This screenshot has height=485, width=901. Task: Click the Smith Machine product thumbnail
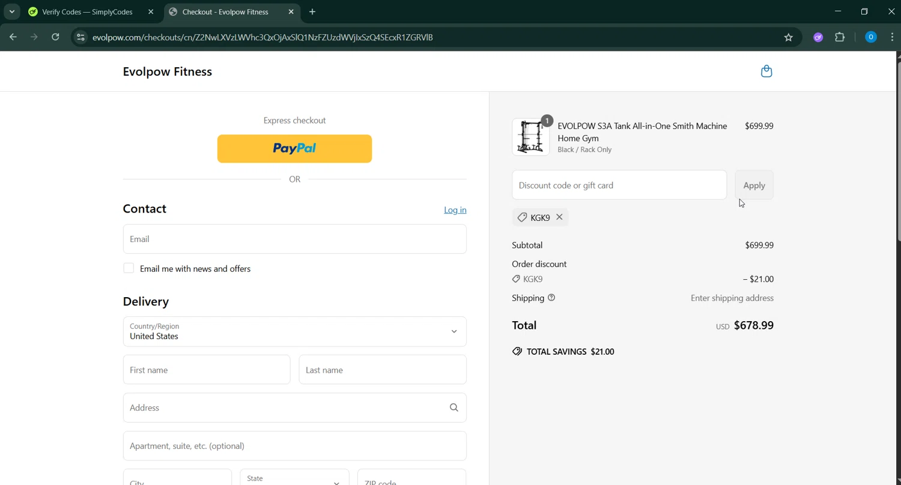(x=530, y=137)
